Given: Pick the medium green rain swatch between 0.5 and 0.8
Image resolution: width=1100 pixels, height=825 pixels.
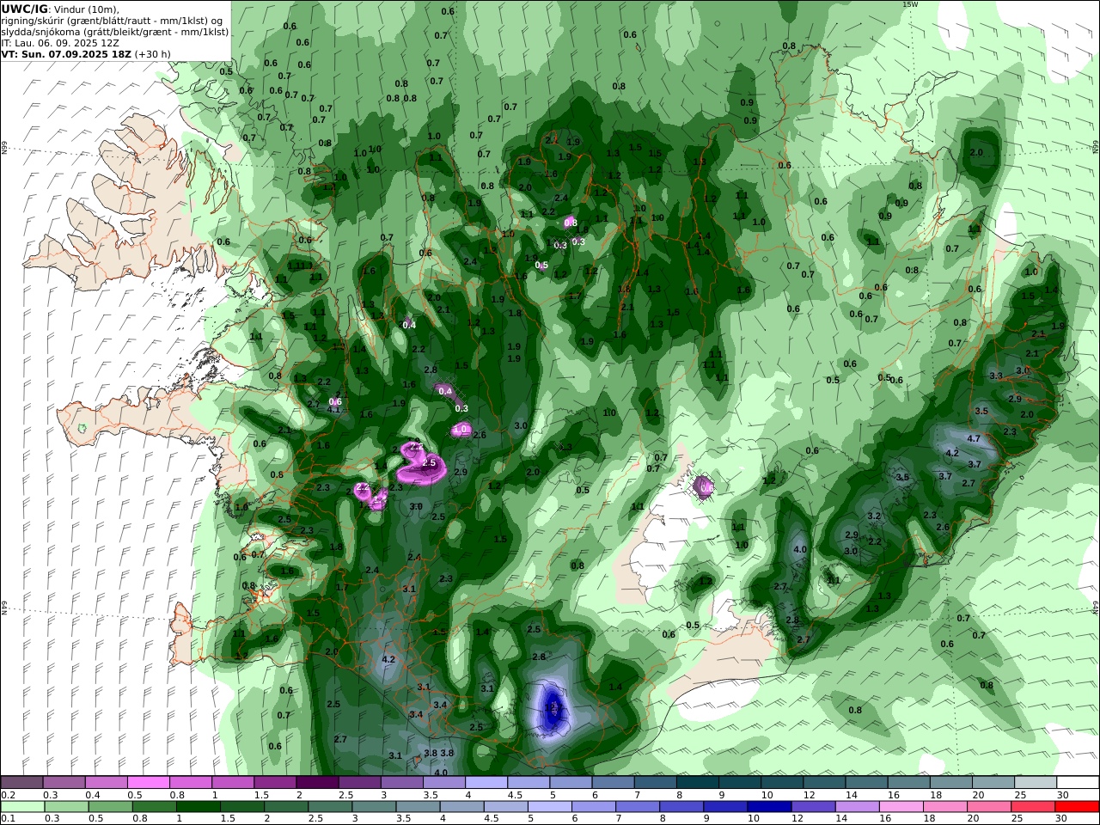Looking at the screenshot, I should (x=112, y=807).
